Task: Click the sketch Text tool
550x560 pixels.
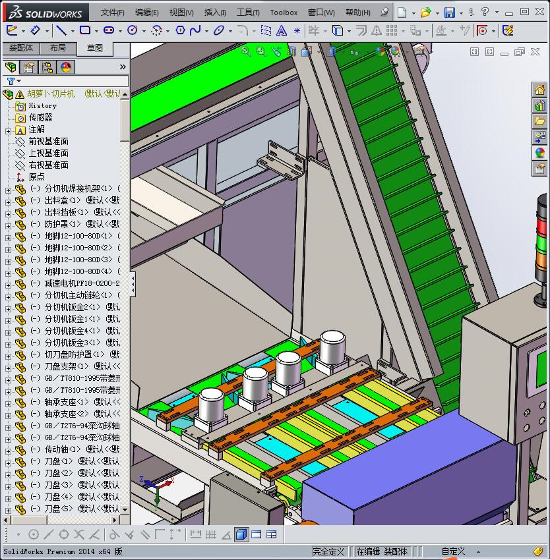Action: click(x=282, y=30)
